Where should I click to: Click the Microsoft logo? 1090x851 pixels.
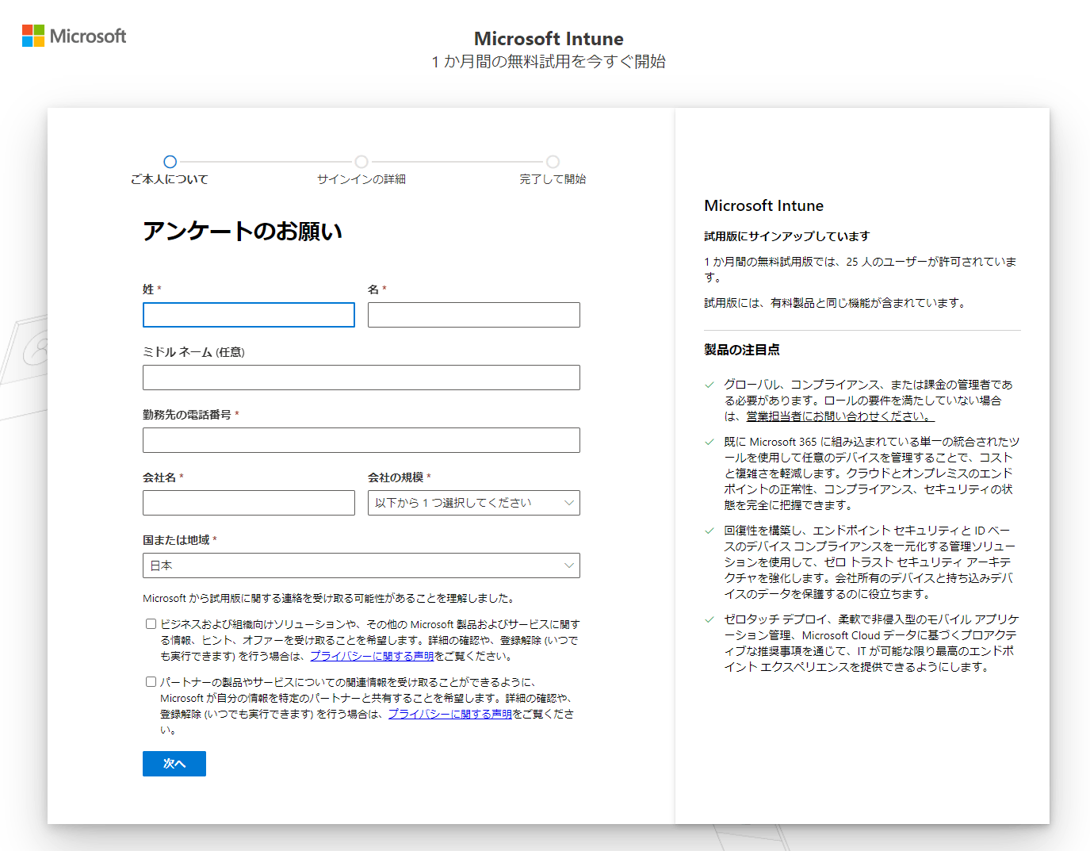tap(74, 36)
